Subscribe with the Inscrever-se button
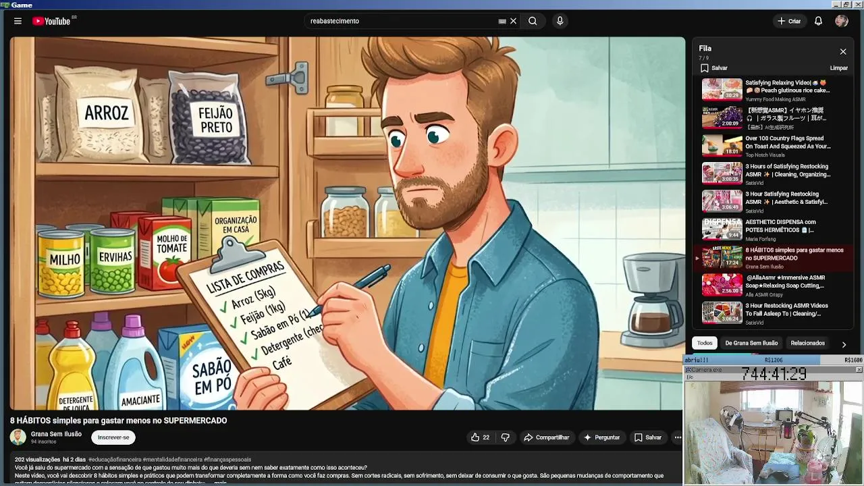This screenshot has width=864, height=486. [x=113, y=437]
